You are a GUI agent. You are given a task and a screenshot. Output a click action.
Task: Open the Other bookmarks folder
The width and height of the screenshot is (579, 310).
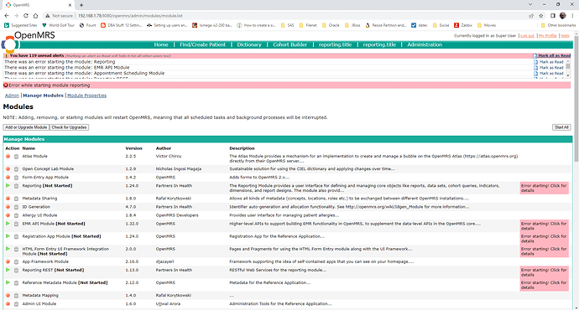point(558,25)
